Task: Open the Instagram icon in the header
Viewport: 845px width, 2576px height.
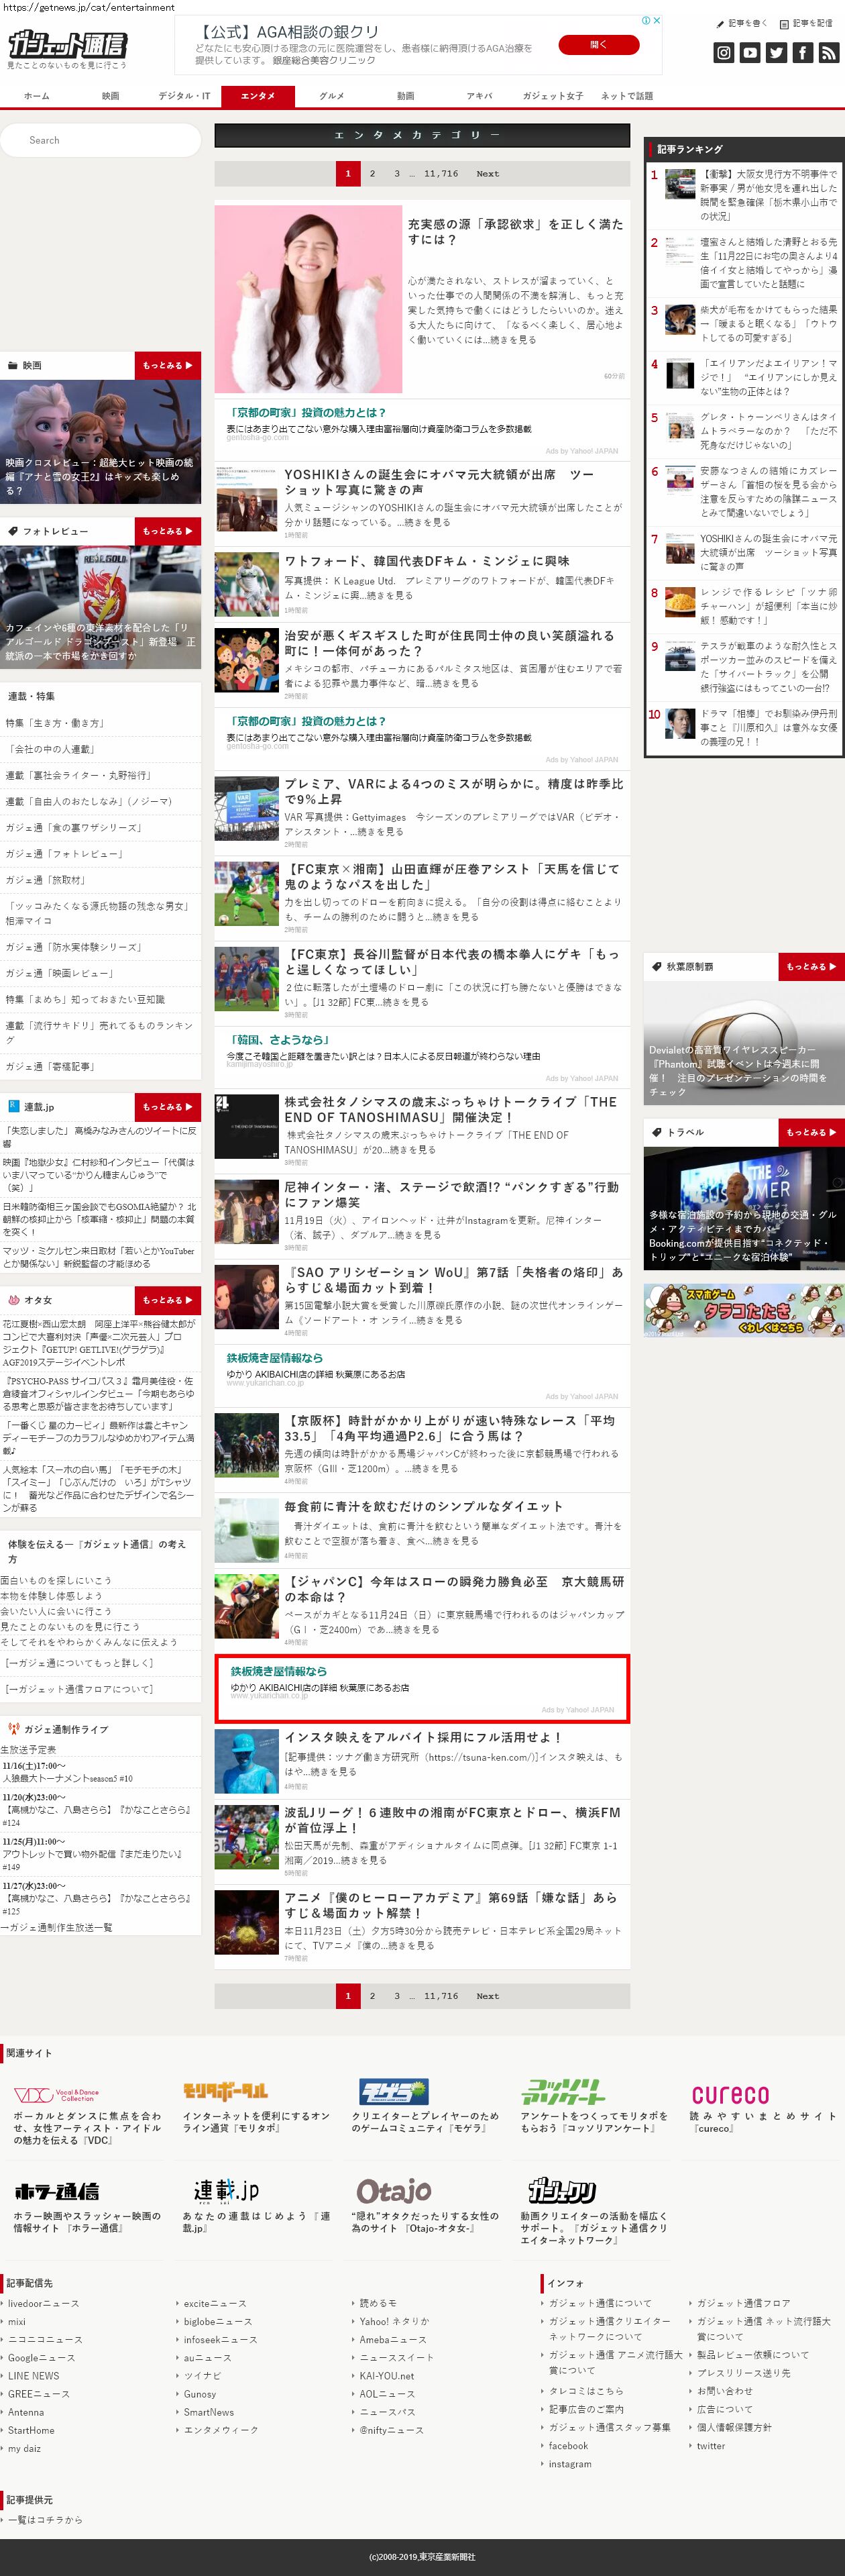Action: (x=724, y=53)
